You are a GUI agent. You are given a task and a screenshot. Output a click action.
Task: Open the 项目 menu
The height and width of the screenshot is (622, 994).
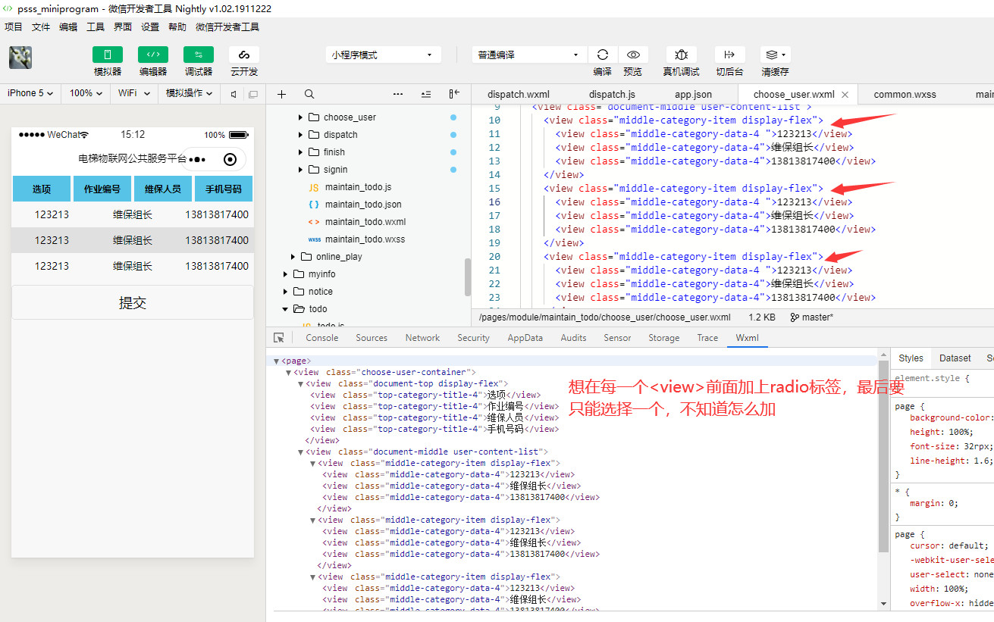14,27
